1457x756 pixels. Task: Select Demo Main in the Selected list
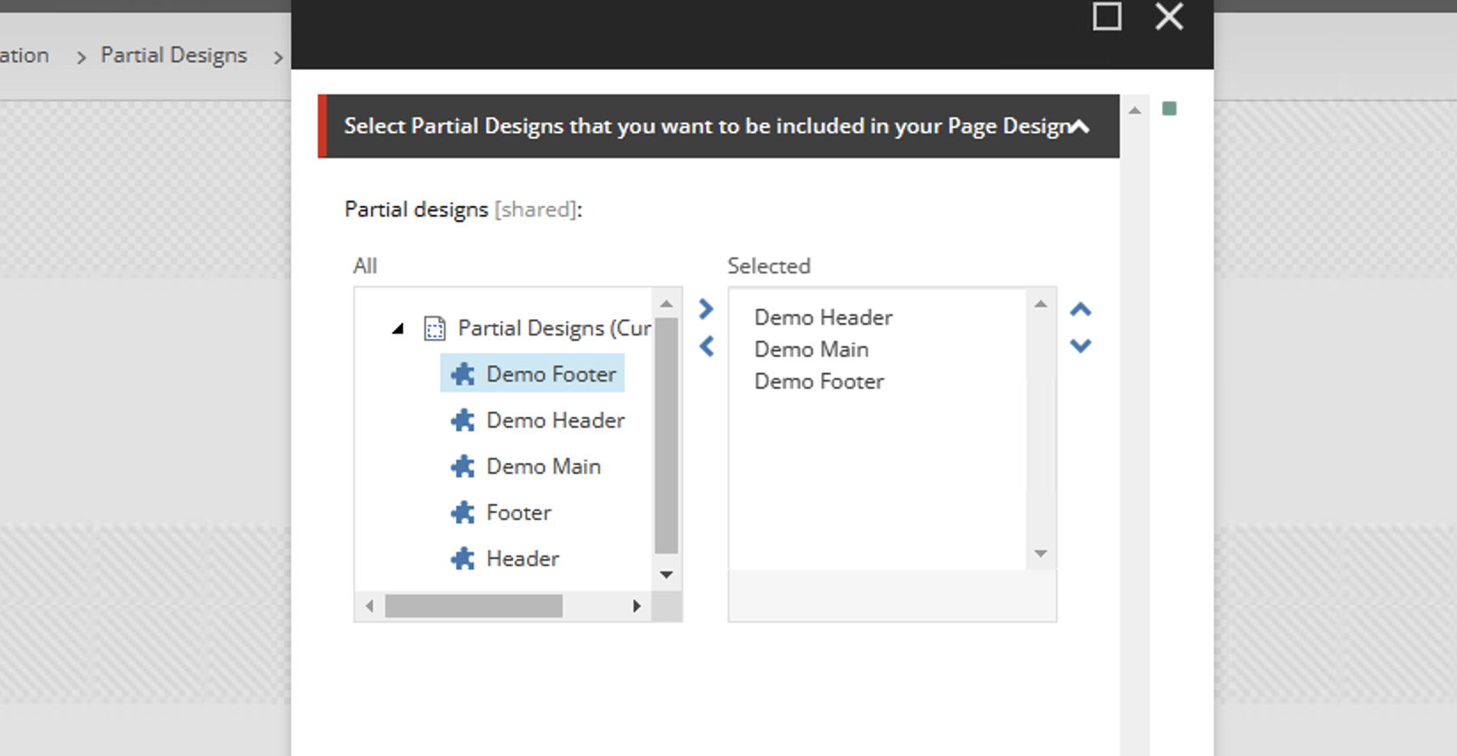click(811, 349)
